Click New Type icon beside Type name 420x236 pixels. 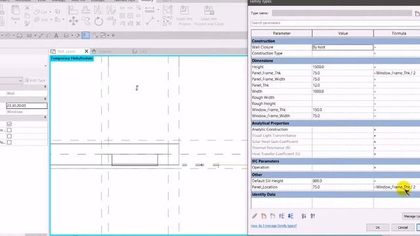[417, 13]
